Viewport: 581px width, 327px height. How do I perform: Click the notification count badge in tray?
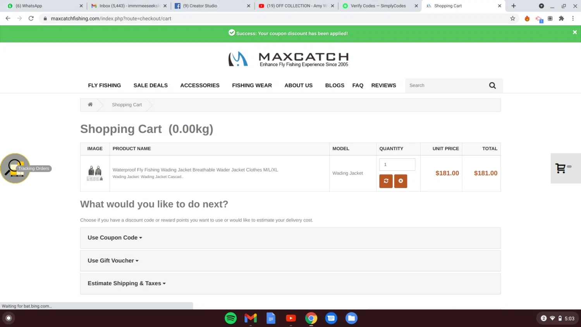[543, 318]
